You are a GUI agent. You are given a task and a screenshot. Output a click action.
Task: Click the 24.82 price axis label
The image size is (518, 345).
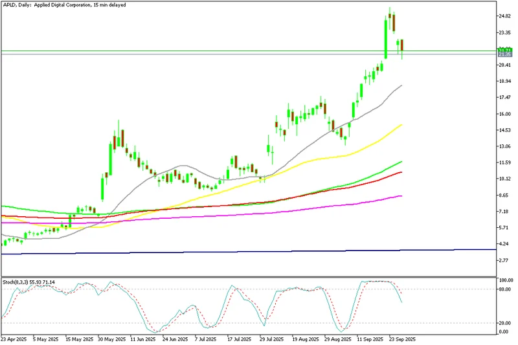[x=504, y=16]
